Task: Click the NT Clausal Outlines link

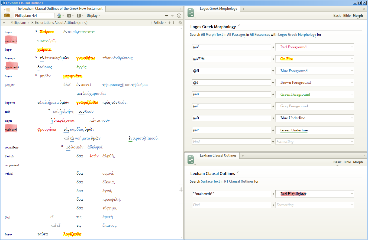Action: tap(239, 181)
